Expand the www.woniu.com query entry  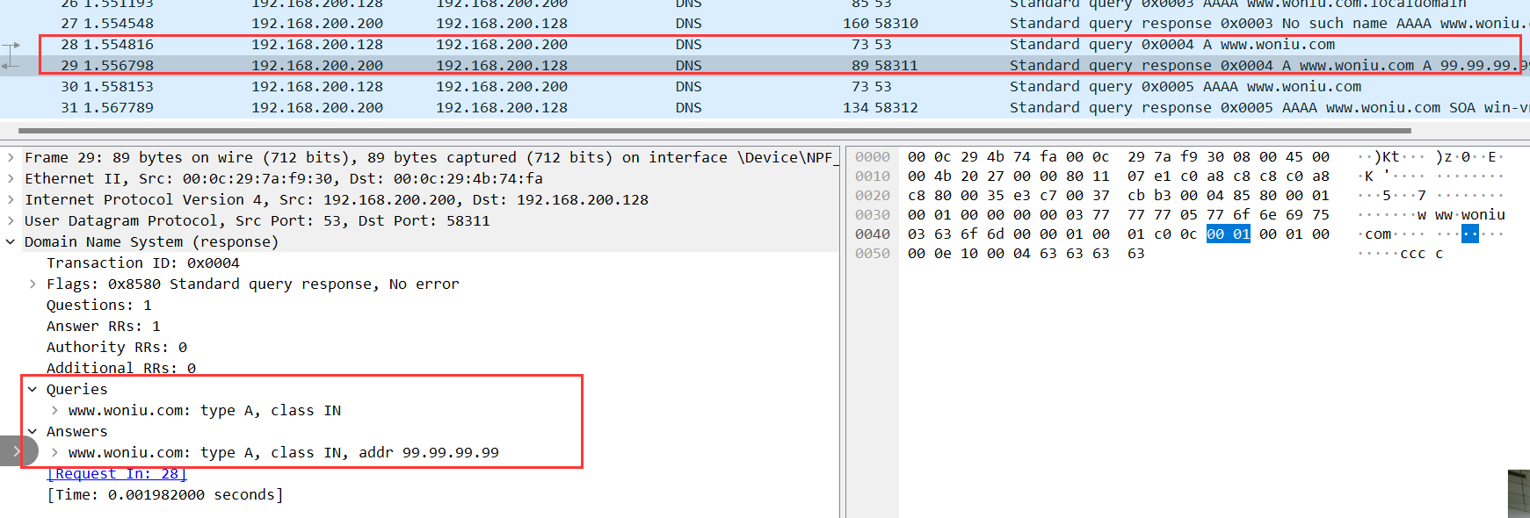(x=54, y=411)
